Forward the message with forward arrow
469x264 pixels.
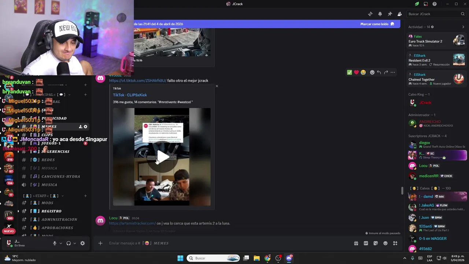point(386,72)
